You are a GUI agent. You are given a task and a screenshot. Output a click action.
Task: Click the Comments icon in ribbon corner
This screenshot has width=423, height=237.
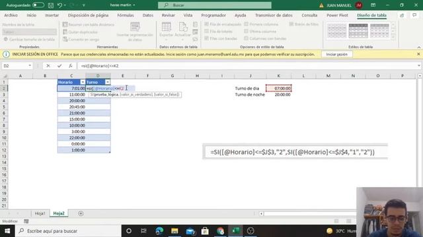(x=414, y=15)
